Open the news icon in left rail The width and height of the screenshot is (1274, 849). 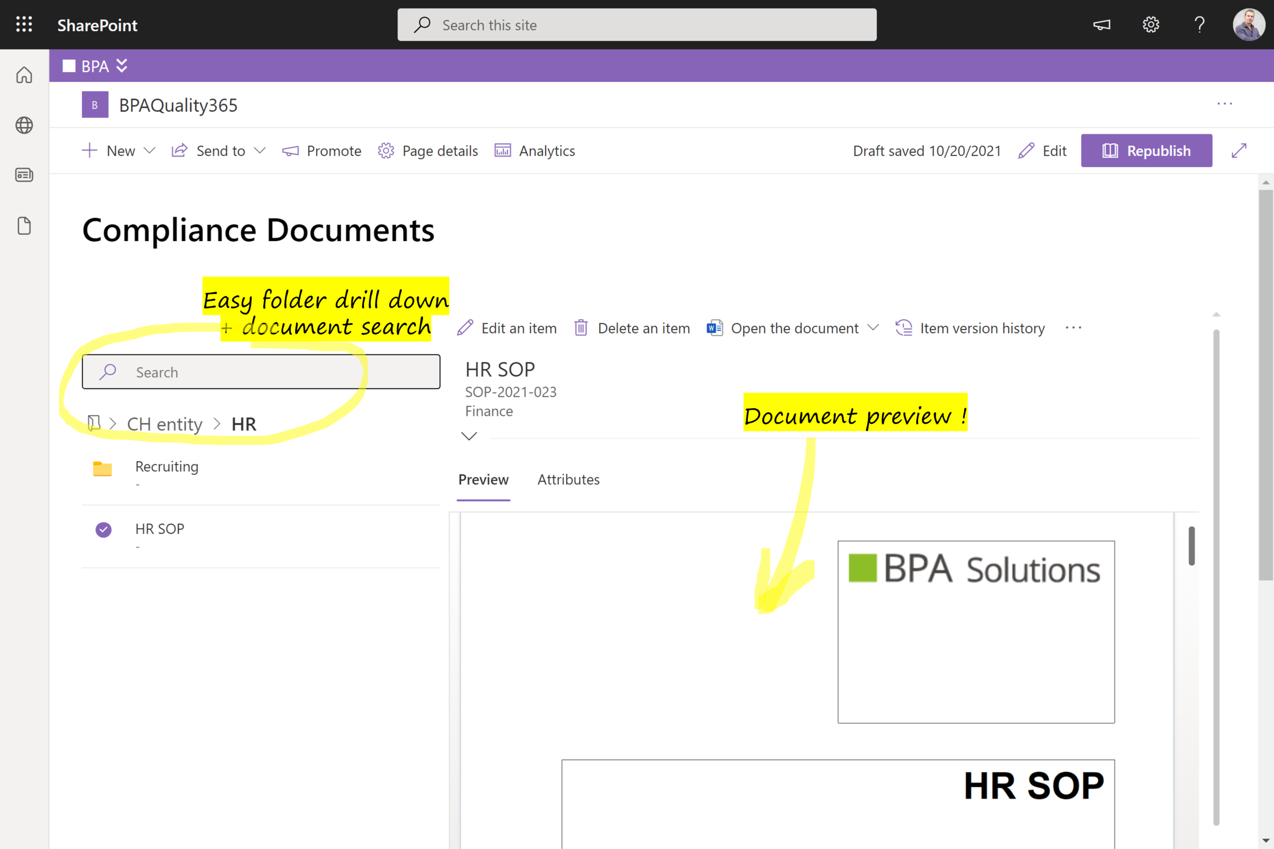[24, 175]
